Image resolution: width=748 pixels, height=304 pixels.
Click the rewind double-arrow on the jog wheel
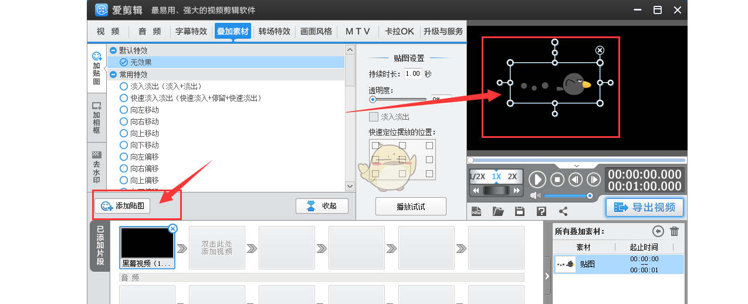(x=476, y=191)
